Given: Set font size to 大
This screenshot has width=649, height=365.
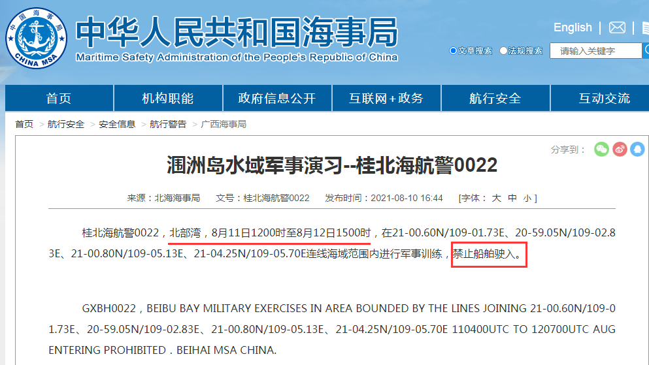Looking at the screenshot, I should (x=496, y=198).
